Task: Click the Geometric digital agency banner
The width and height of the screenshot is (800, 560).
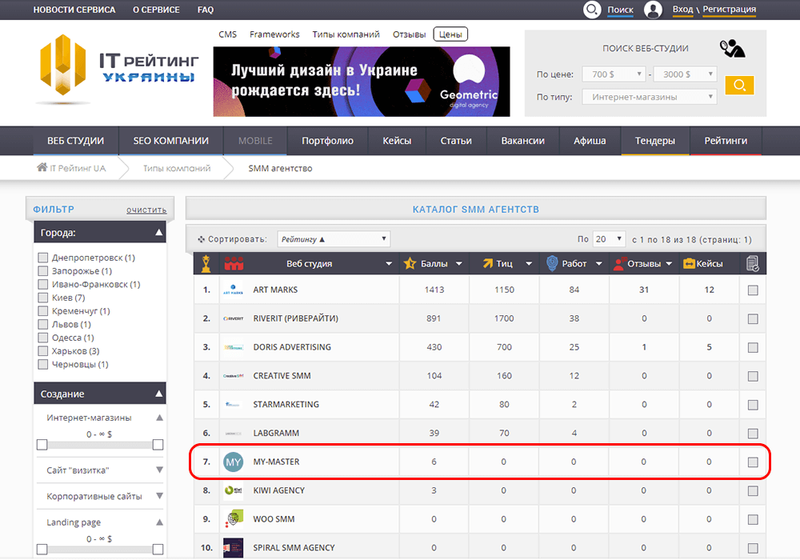Action: point(362,82)
